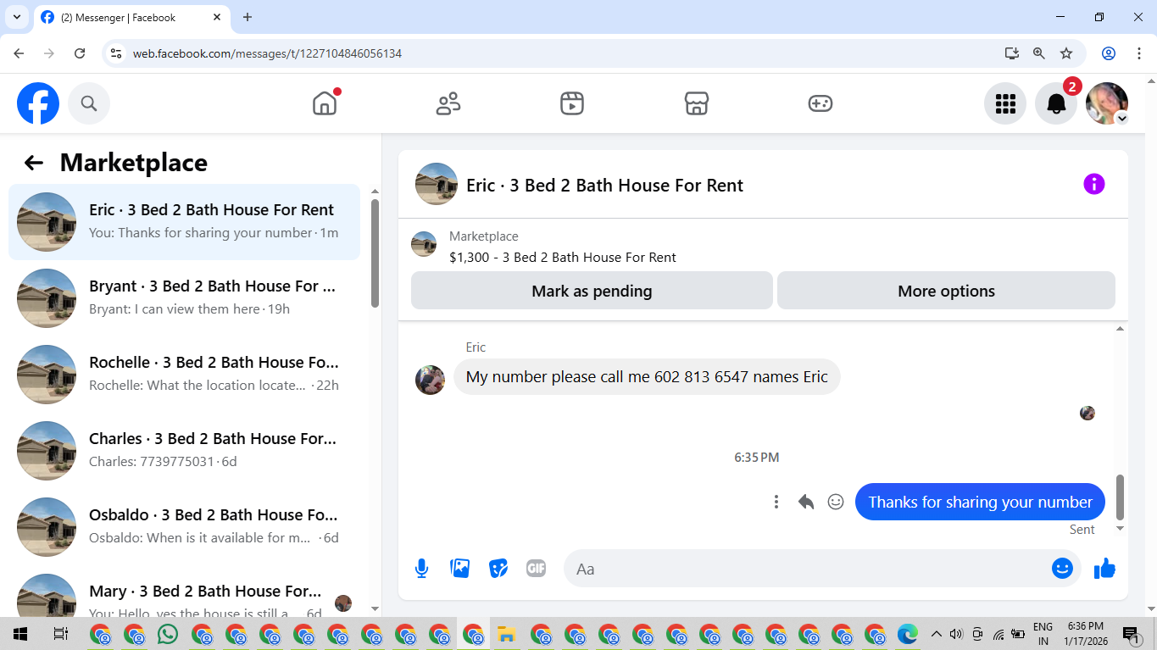Image resolution: width=1157 pixels, height=650 pixels.
Task: Open Charles's conversation in the list
Action: click(184, 451)
